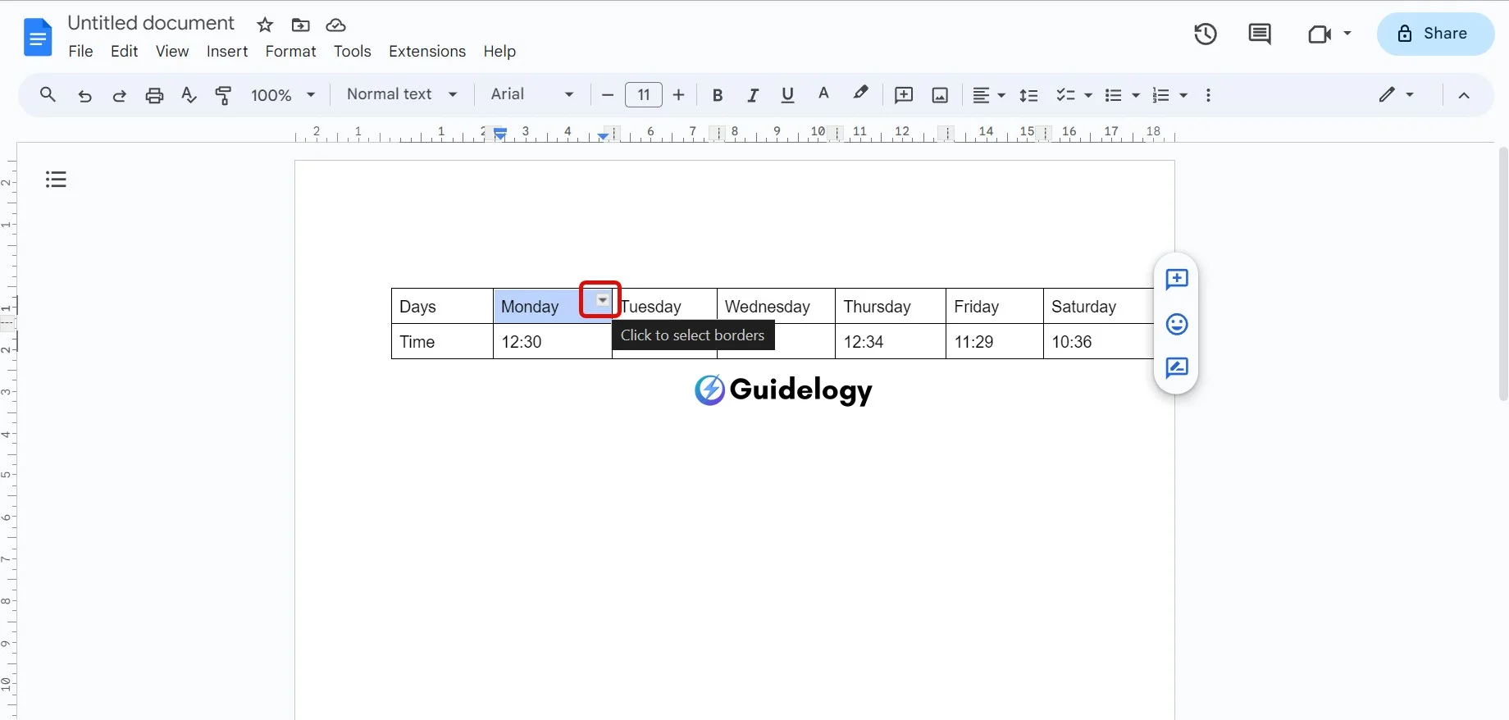Click the Untitled document title
Viewport: 1509px width, 720px height.
point(151,23)
